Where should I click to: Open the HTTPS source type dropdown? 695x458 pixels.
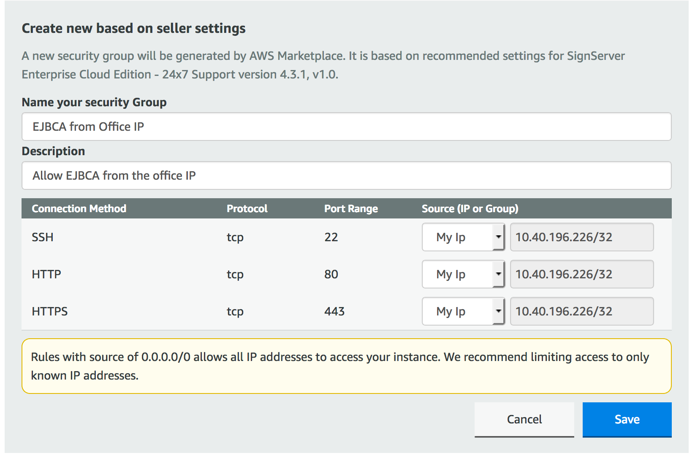[463, 311]
